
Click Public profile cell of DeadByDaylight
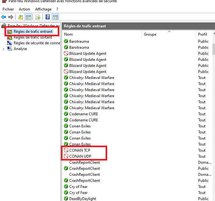(203, 199)
